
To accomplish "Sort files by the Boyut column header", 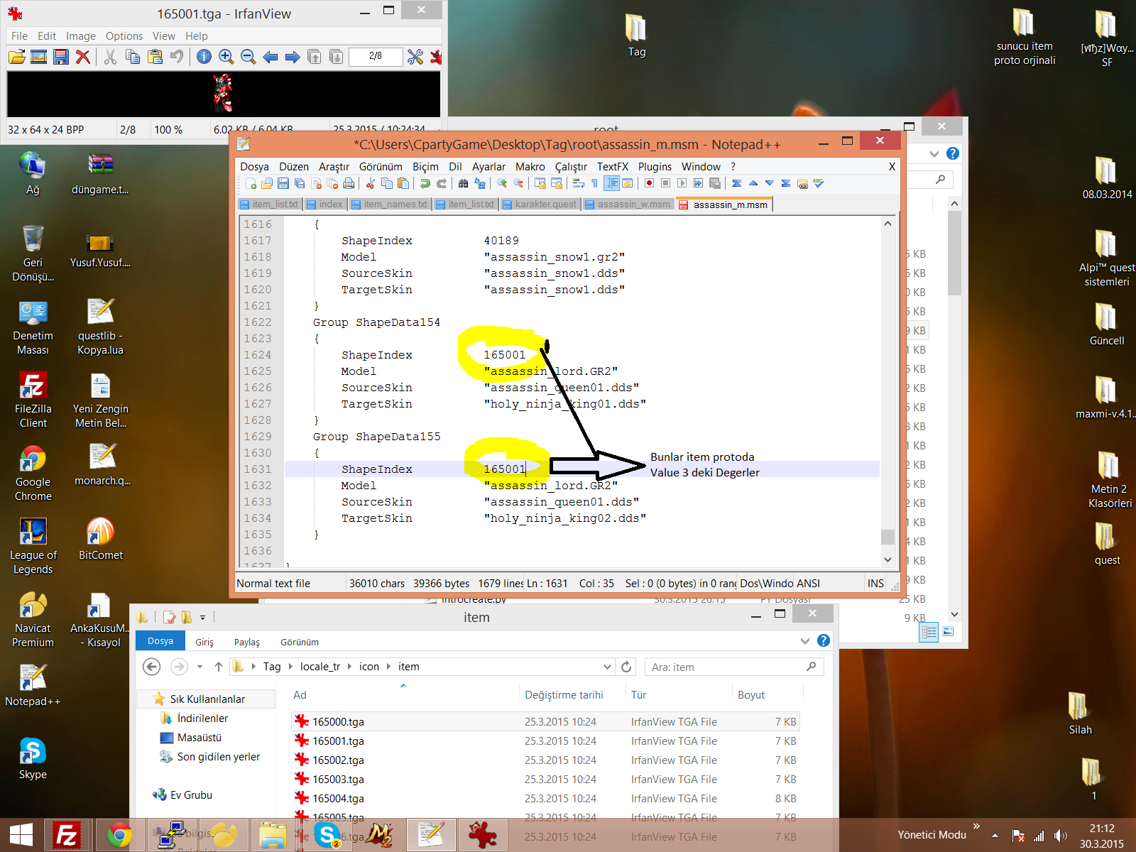I will (751, 695).
